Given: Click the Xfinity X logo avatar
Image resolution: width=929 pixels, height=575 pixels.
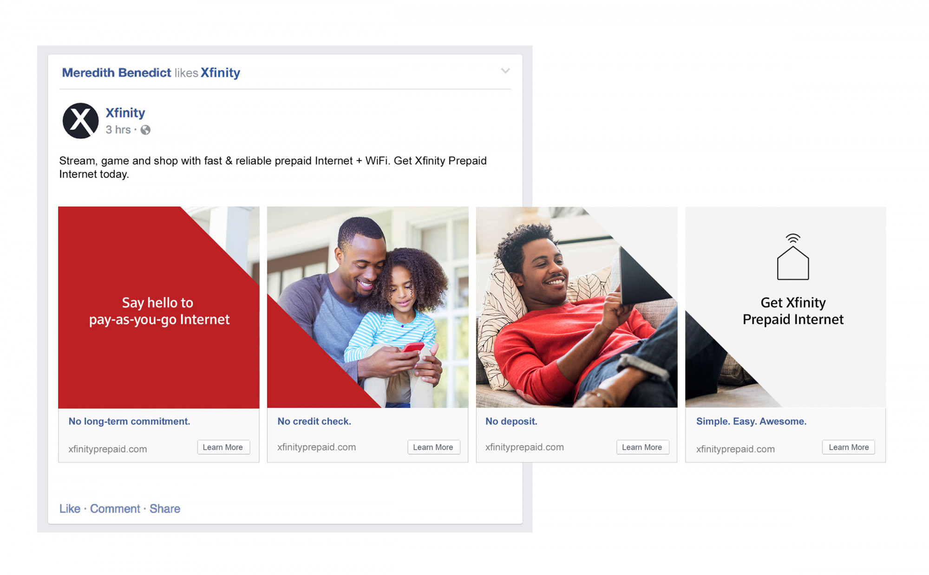Looking at the screenshot, I should coord(80,121).
